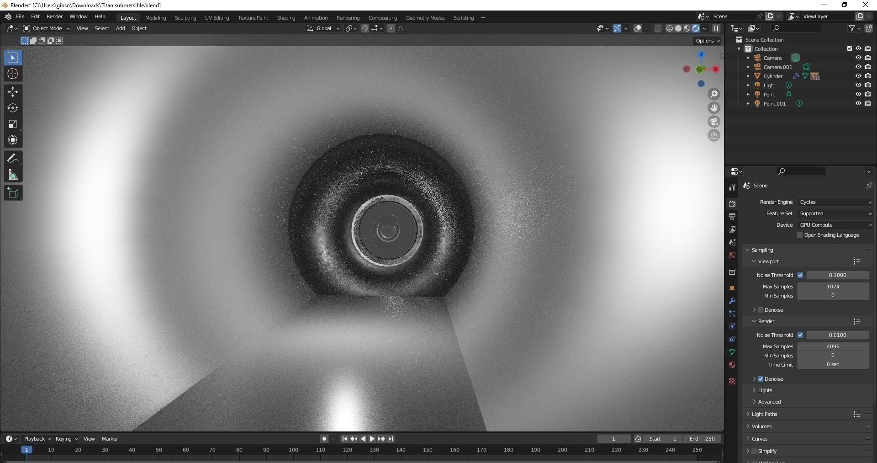This screenshot has height=463, width=877.
Task: Open the Output properties tab
Action: pos(732,216)
